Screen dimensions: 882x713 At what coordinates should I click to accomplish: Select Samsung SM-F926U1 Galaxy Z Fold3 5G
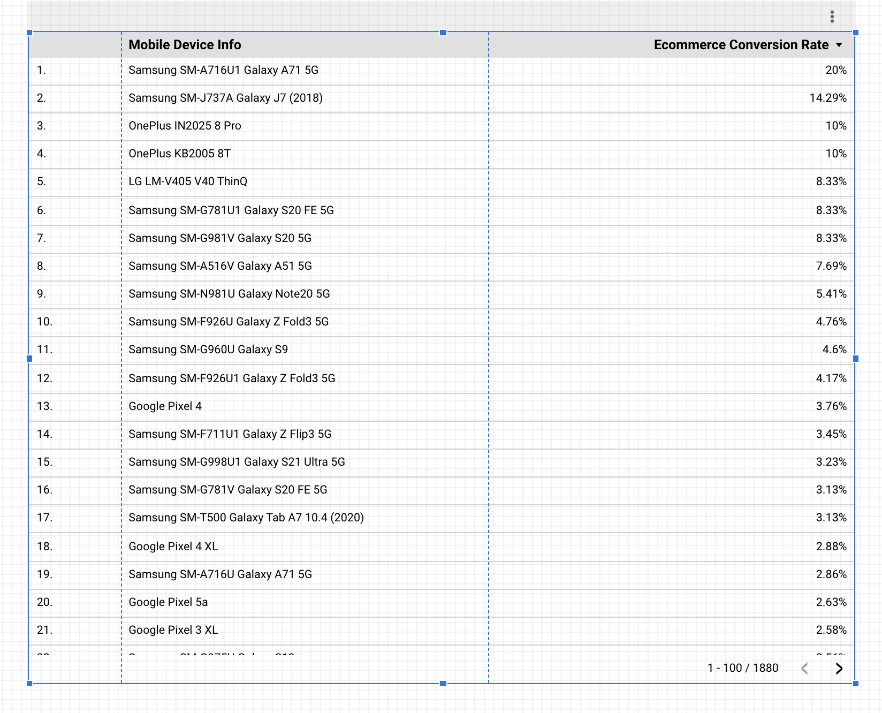pyautogui.click(x=442, y=379)
